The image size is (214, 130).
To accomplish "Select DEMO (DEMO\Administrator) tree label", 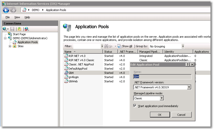I will 30,38.
